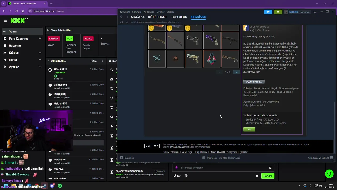Click the KAPALI multi-stream badge
This screenshot has height=190, width=337.
click(x=88, y=39)
